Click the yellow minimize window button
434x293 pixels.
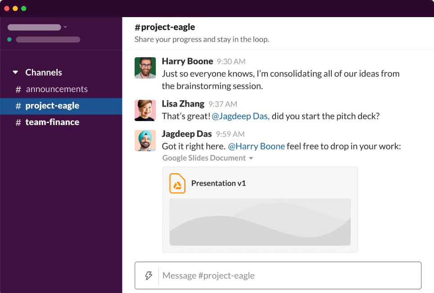point(15,9)
